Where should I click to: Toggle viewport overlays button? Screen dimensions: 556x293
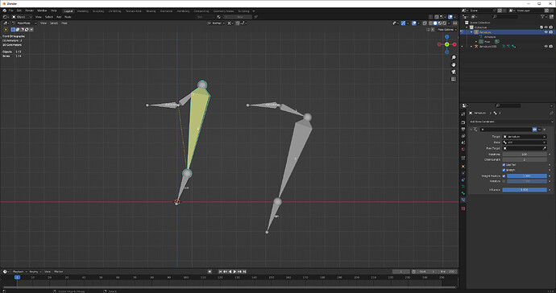coord(414,23)
